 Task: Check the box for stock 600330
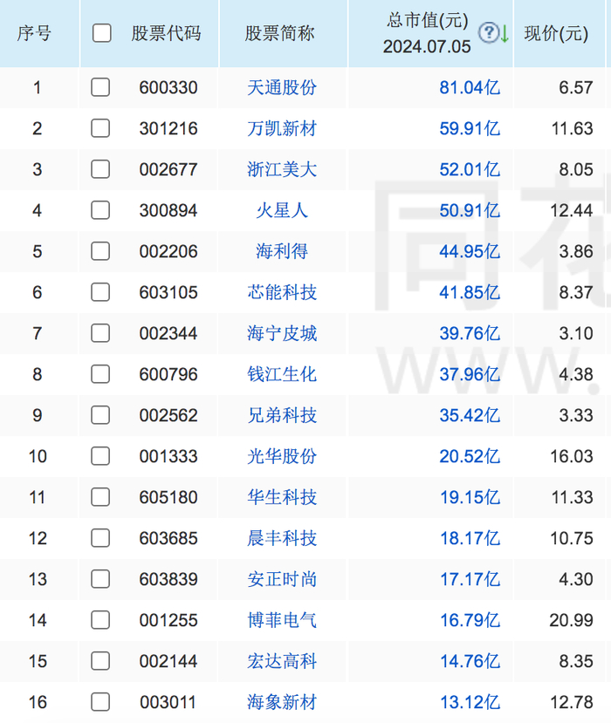click(x=100, y=87)
